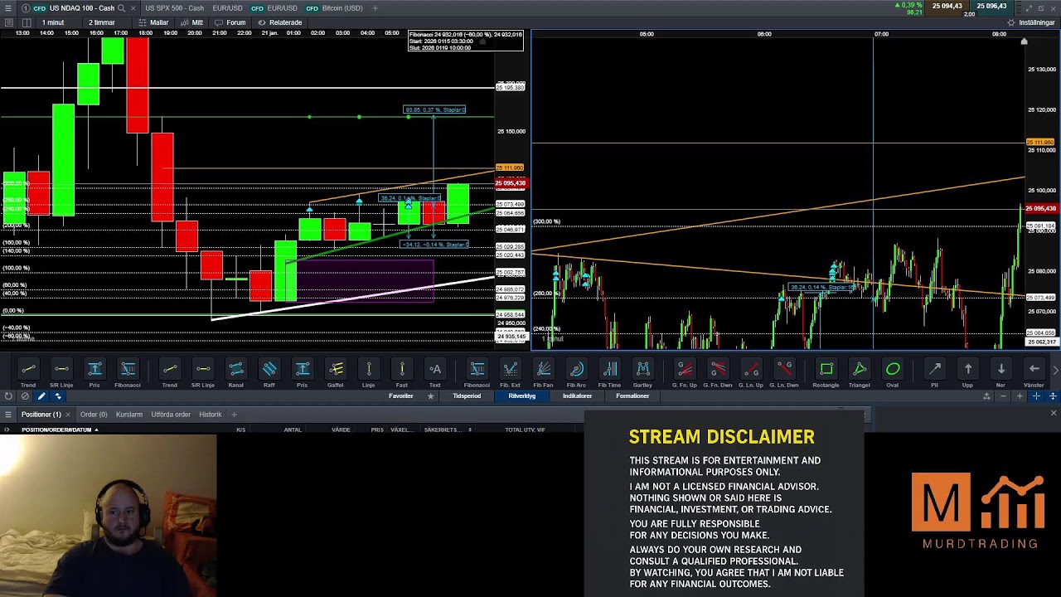The width and height of the screenshot is (1061, 597).
Task: Click the zoom in plus button
Action: 1020,396
